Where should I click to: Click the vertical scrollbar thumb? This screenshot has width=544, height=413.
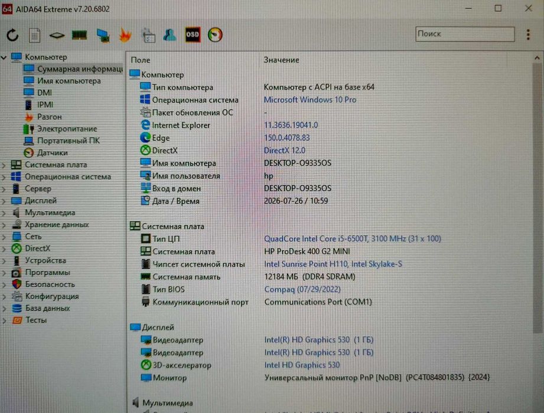pos(538,199)
